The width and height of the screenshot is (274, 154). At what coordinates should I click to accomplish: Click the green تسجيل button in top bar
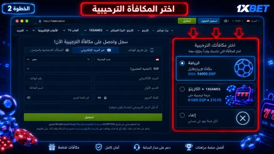coord(187,21)
